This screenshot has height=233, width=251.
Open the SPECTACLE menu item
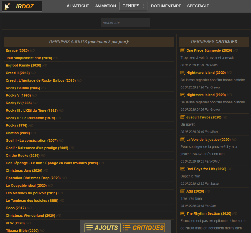click(198, 6)
